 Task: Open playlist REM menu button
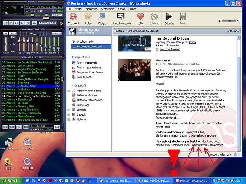tap(12, 127)
